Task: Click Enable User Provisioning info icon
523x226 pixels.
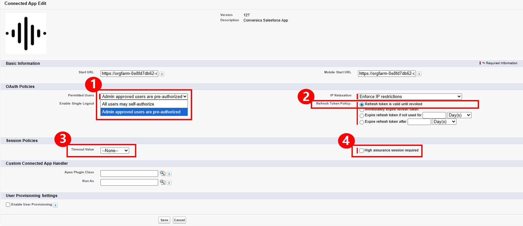Action: pos(55,205)
